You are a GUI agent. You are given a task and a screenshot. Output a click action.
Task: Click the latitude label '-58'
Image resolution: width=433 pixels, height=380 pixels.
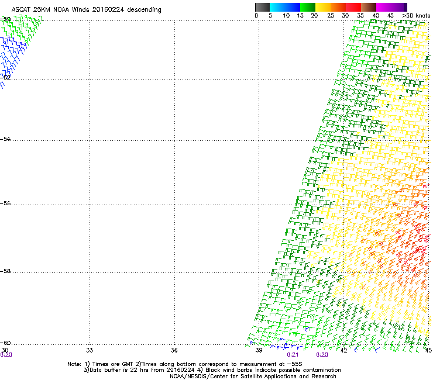[x=5, y=271]
